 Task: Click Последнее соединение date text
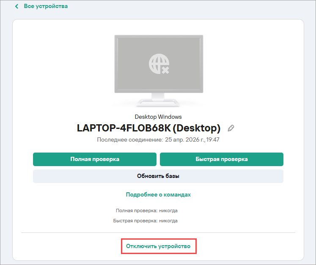[x=158, y=139]
